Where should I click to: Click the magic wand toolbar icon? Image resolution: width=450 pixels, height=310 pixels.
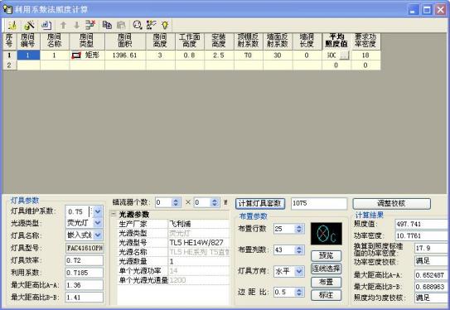coord(29,25)
